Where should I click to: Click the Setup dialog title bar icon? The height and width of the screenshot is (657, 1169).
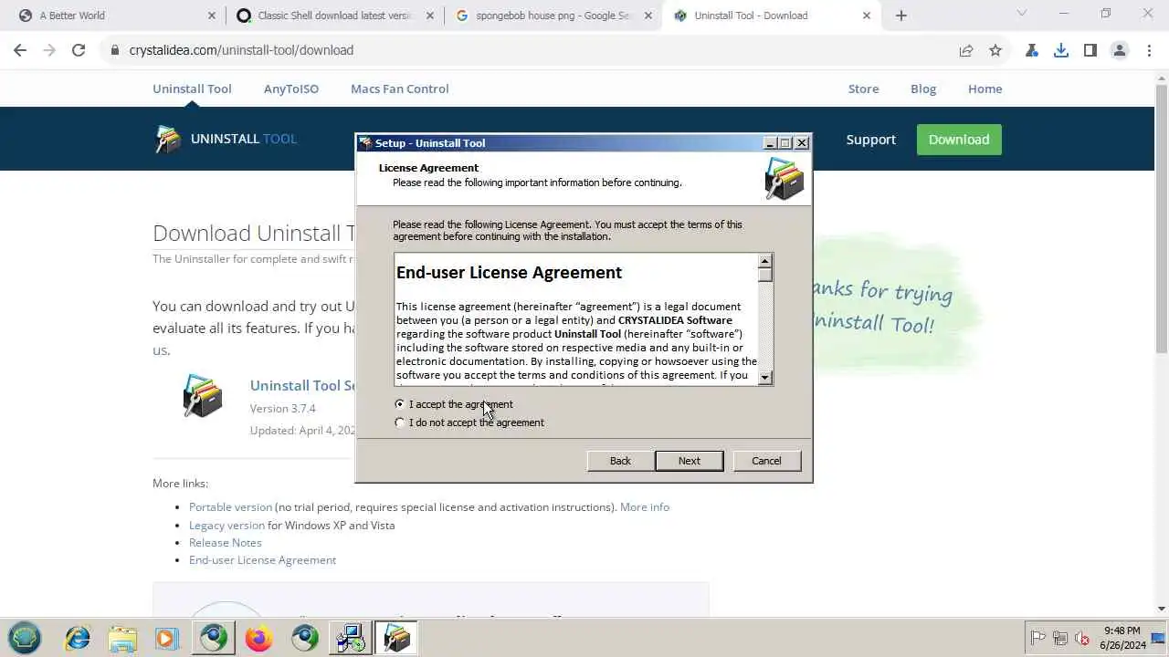point(365,143)
